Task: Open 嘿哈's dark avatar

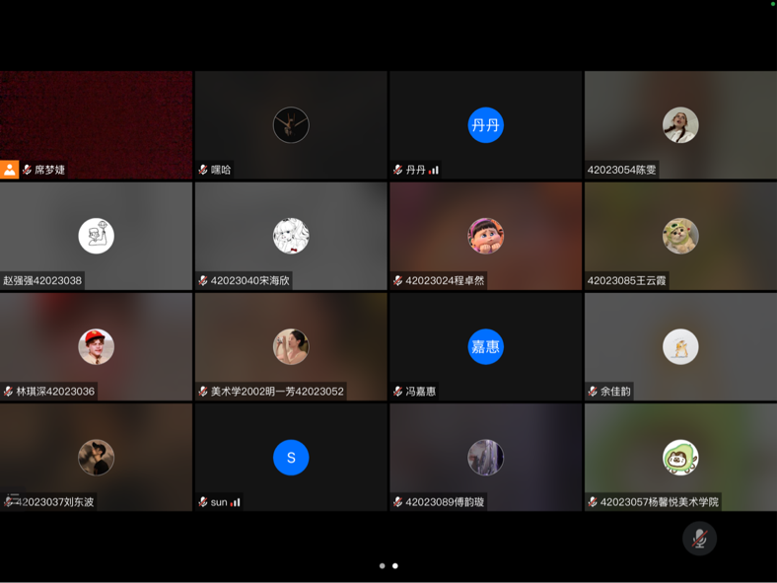Action: click(291, 125)
